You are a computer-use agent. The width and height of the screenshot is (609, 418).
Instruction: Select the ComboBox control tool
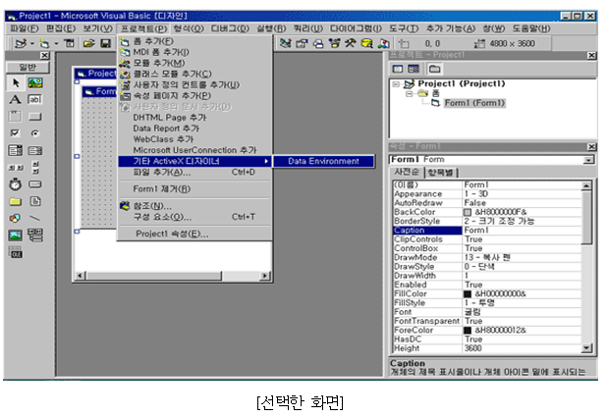tap(16, 150)
